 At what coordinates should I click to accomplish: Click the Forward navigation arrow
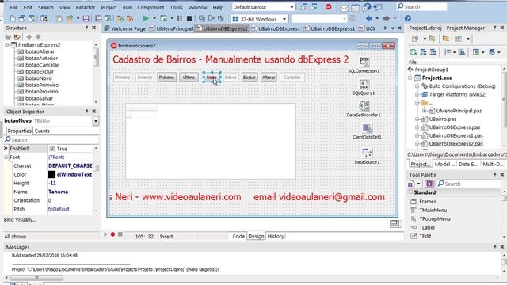click(x=386, y=18)
